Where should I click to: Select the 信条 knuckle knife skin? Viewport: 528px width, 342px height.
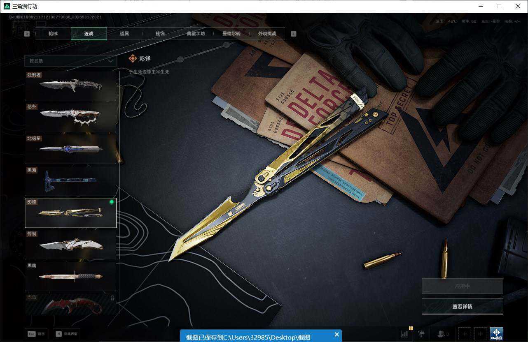(x=70, y=118)
